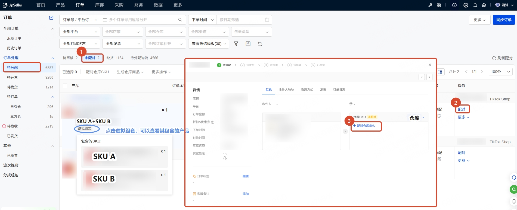The image size is (517, 210).
Task: Click 编辑 next to 订单标签
Action: (x=246, y=176)
